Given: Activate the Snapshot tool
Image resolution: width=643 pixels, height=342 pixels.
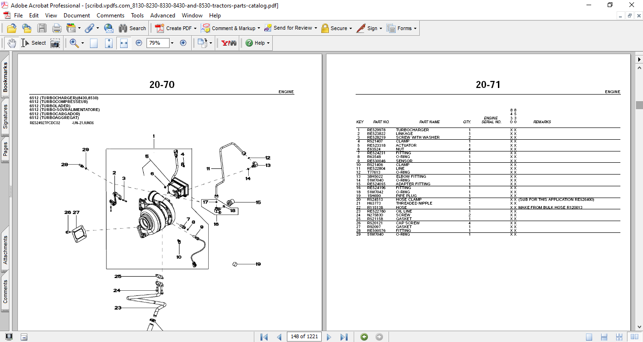Looking at the screenshot, I should click(x=55, y=43).
